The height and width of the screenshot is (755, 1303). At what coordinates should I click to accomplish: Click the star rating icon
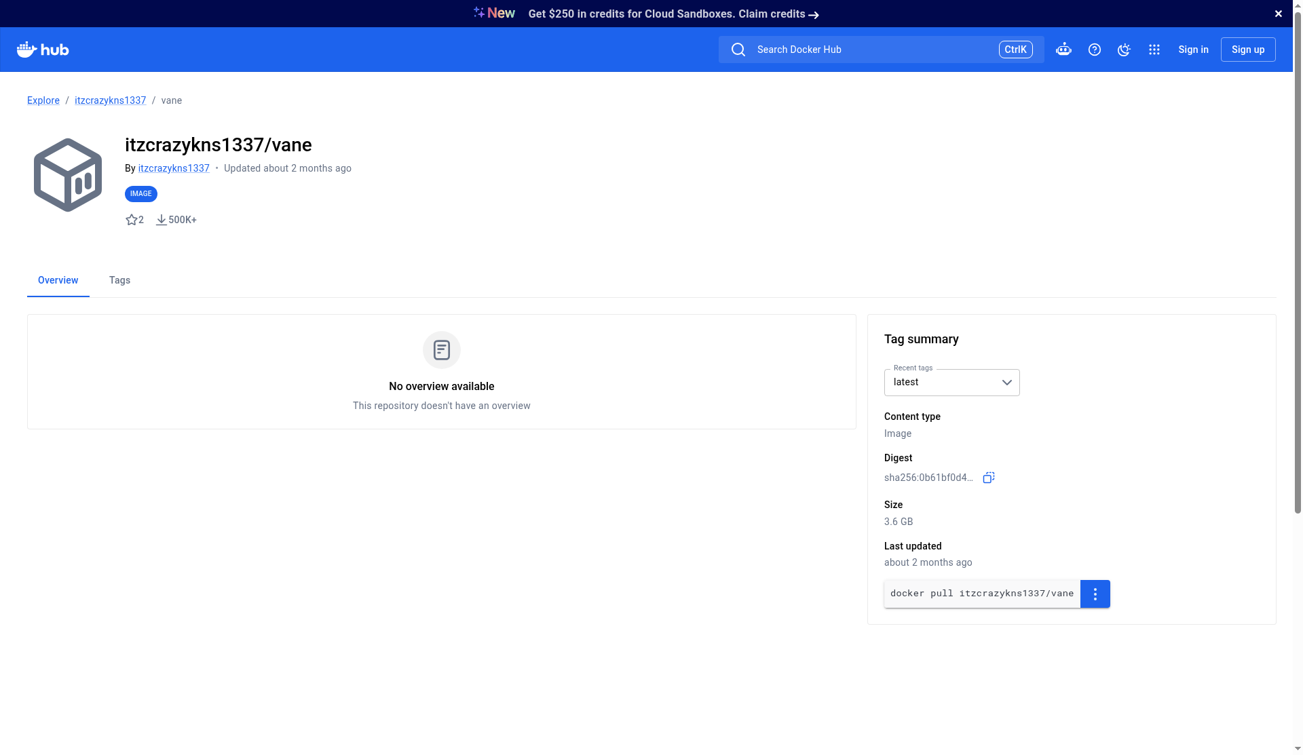[132, 220]
